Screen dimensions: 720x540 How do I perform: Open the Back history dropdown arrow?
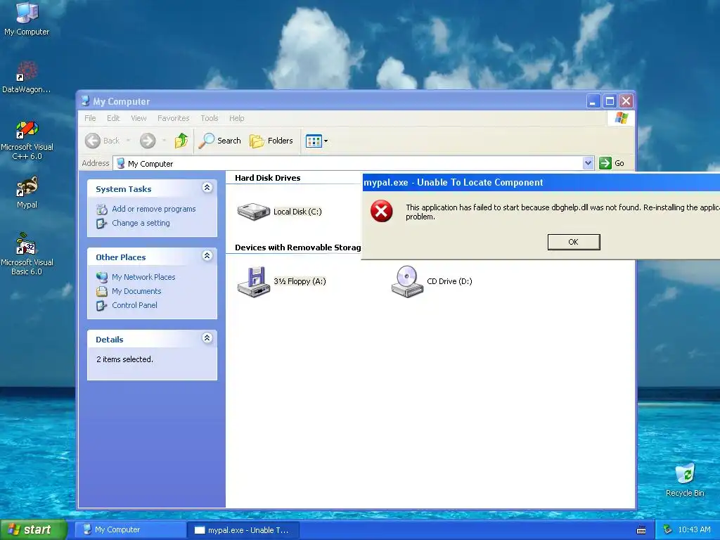(128, 141)
